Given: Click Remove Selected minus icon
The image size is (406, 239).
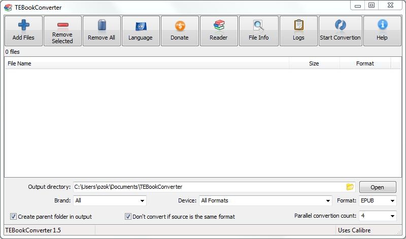Looking at the screenshot, I should pyautogui.click(x=62, y=25).
